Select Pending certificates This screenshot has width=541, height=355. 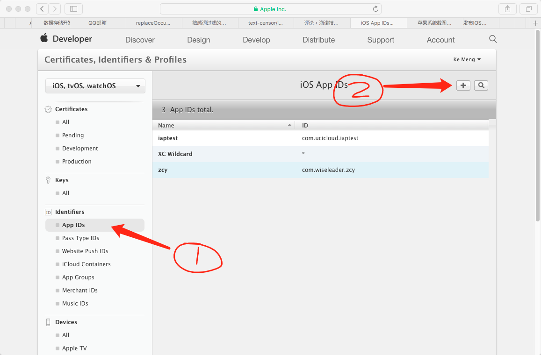tap(73, 135)
